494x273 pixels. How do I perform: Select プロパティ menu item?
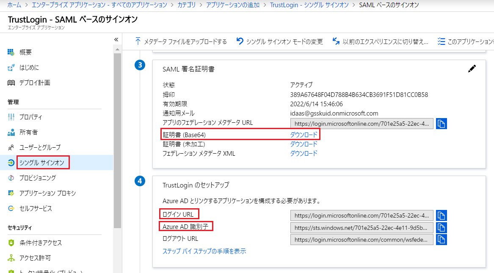(x=30, y=117)
